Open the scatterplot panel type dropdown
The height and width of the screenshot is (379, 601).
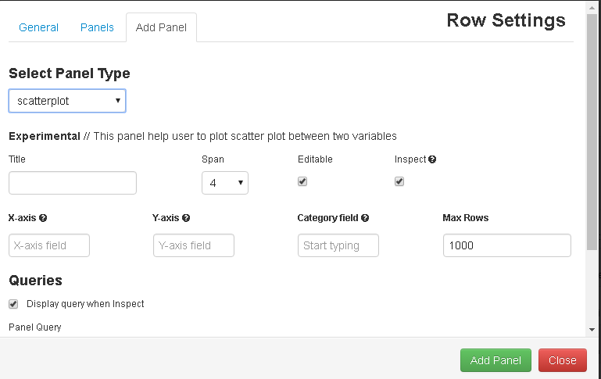(67, 101)
